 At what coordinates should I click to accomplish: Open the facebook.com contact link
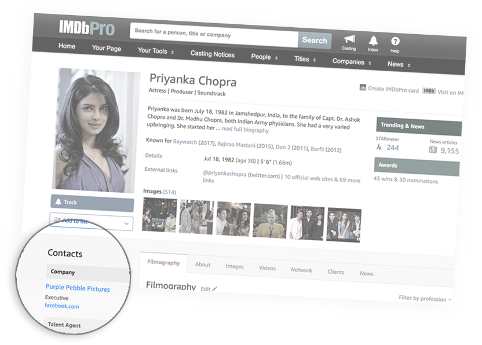pyautogui.click(x=62, y=306)
